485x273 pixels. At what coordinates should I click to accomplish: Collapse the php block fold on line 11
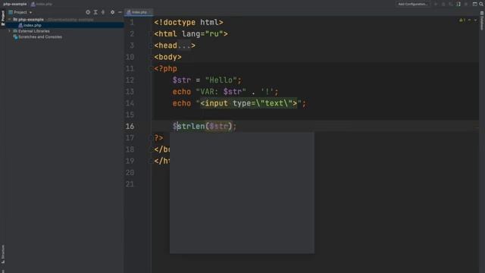152,69
